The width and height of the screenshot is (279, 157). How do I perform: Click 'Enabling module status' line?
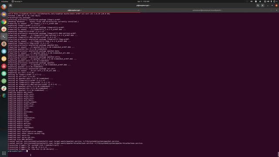19,126
